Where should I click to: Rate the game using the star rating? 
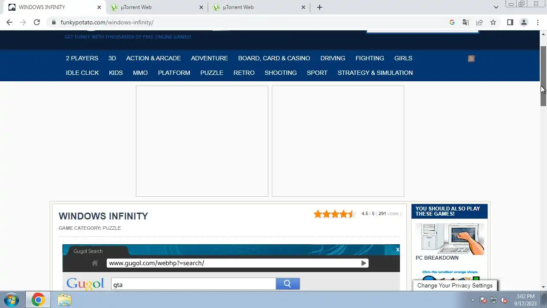coord(335,214)
